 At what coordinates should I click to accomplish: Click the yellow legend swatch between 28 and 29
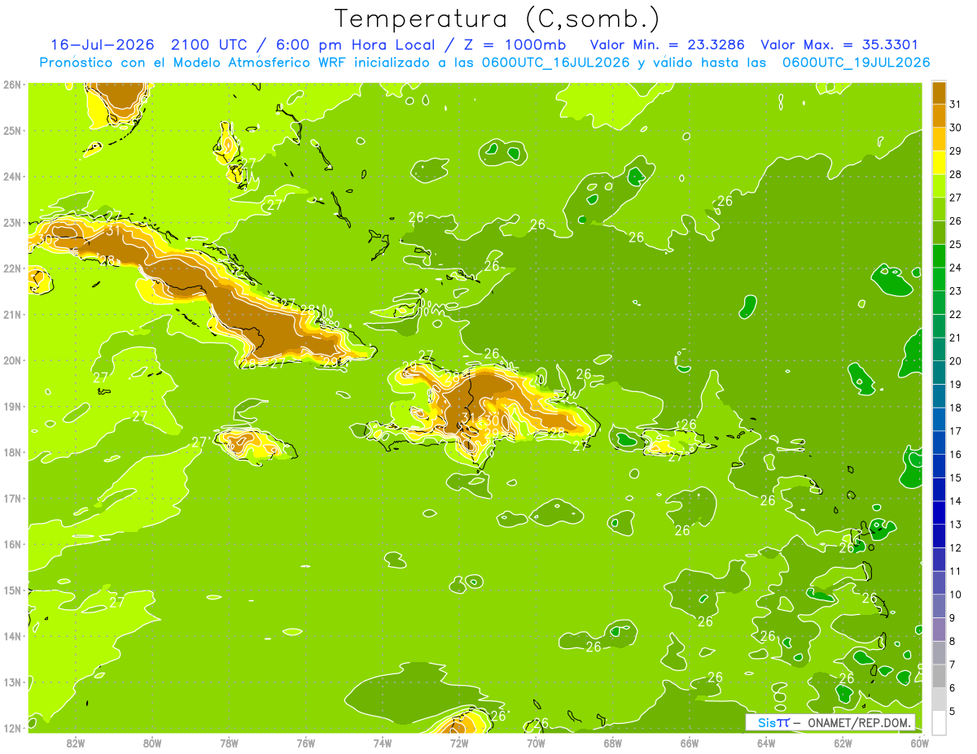pyautogui.click(x=939, y=163)
